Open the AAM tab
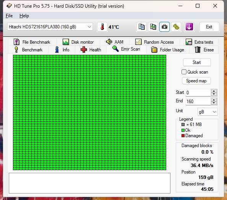227x200 pixels. tap(115, 42)
